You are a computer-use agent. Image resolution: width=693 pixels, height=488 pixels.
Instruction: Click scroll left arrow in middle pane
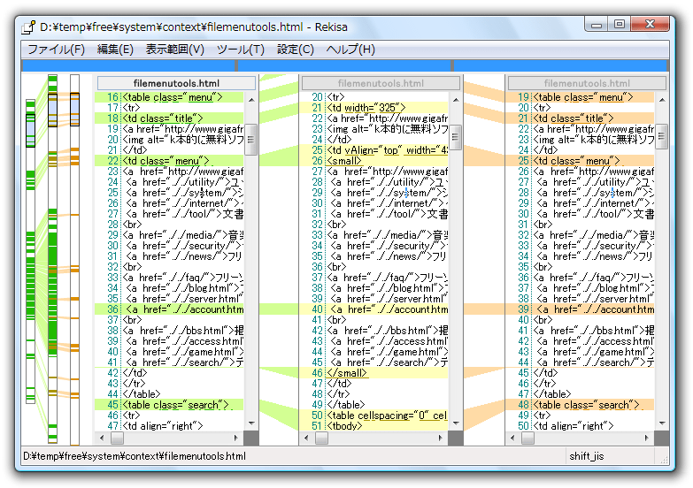[x=307, y=438]
